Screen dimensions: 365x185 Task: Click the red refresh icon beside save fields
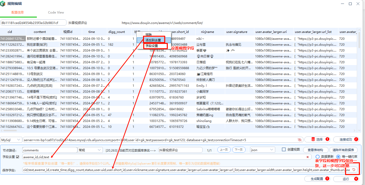tap(354, 170)
